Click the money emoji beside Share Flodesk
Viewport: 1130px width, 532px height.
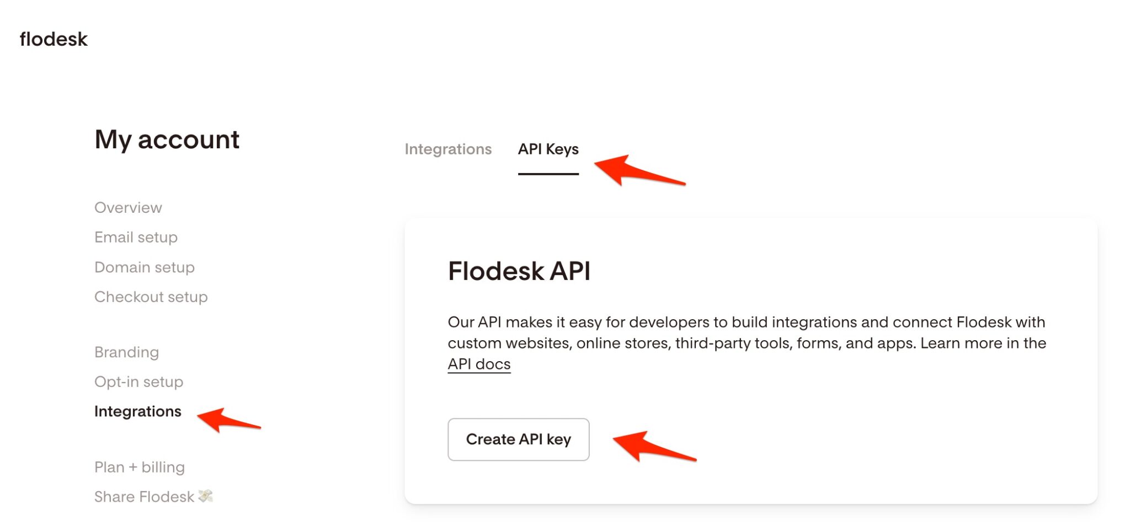[x=205, y=496]
